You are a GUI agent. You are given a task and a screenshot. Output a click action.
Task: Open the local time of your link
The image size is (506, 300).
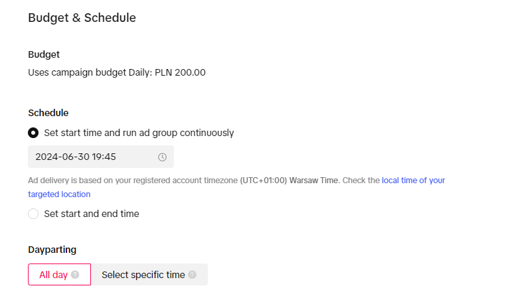pyautogui.click(x=413, y=180)
